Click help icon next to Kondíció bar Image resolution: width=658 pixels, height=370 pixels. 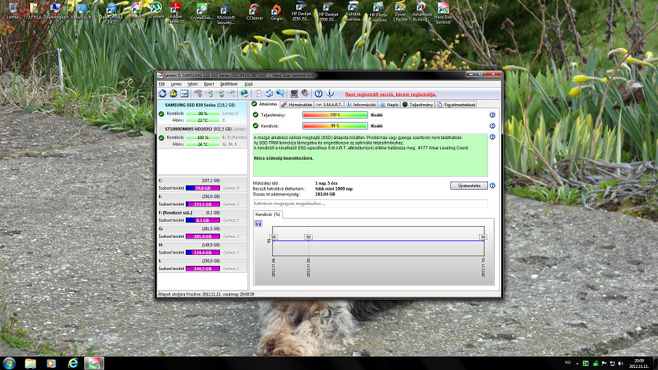point(492,126)
